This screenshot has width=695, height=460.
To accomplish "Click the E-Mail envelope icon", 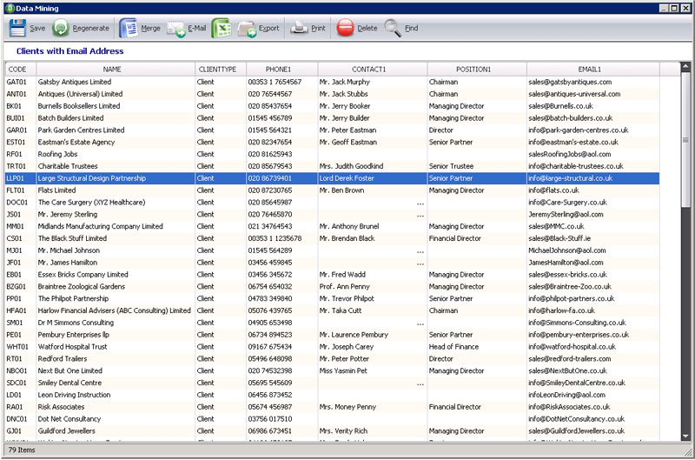I will point(175,30).
